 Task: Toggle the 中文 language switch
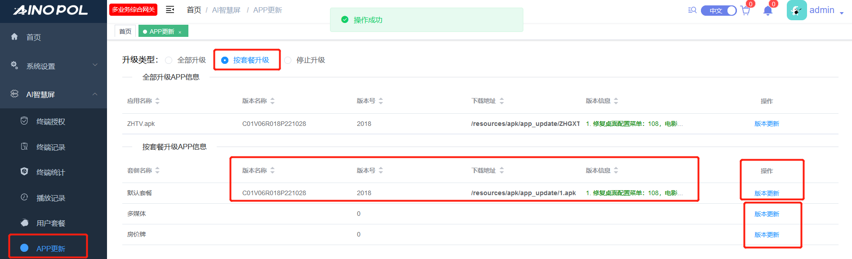718,10
